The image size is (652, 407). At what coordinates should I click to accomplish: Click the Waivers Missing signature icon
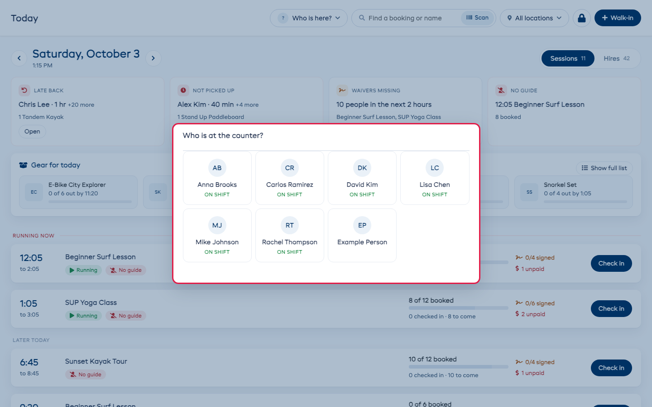342,90
